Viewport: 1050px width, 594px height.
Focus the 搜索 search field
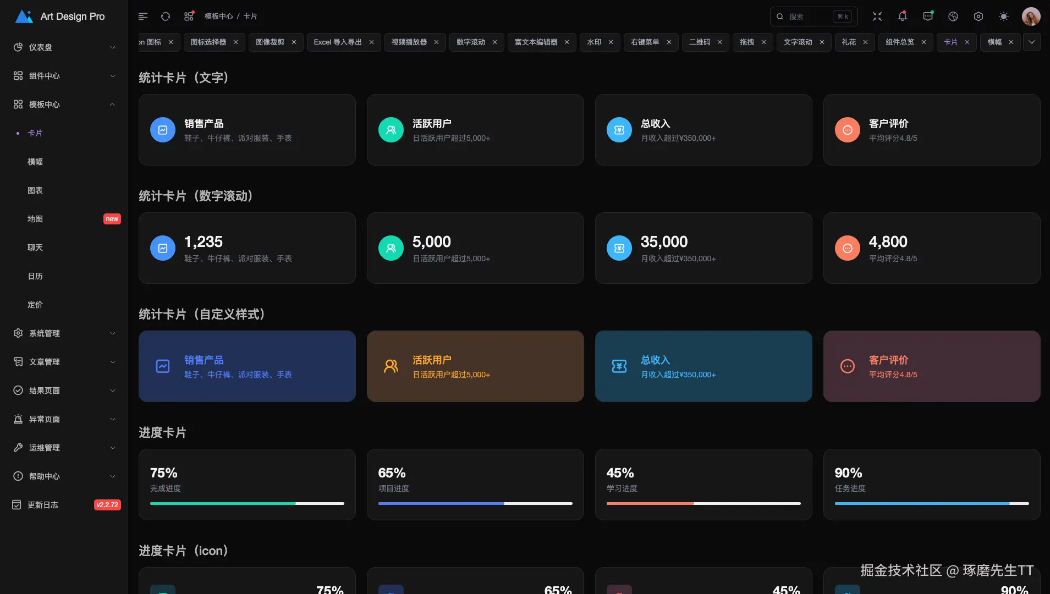(813, 16)
